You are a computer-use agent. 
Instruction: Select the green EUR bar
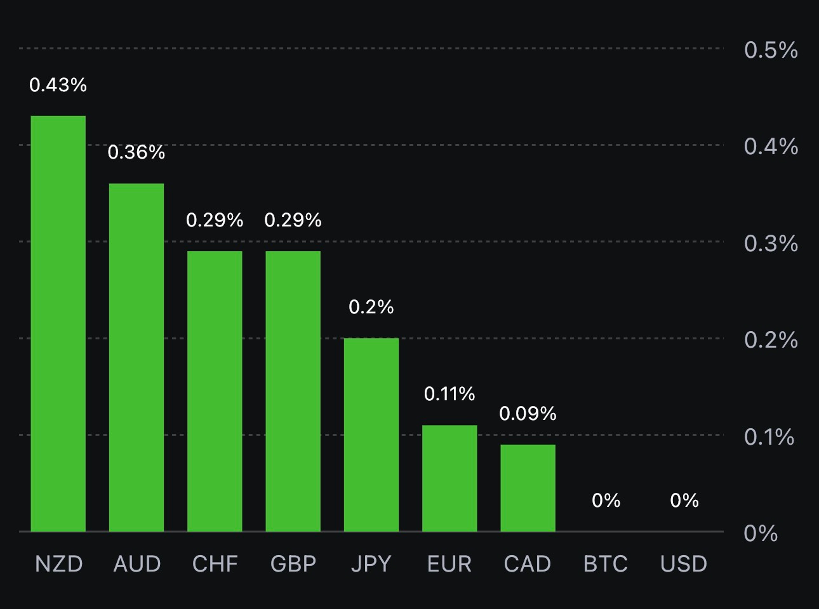(449, 478)
